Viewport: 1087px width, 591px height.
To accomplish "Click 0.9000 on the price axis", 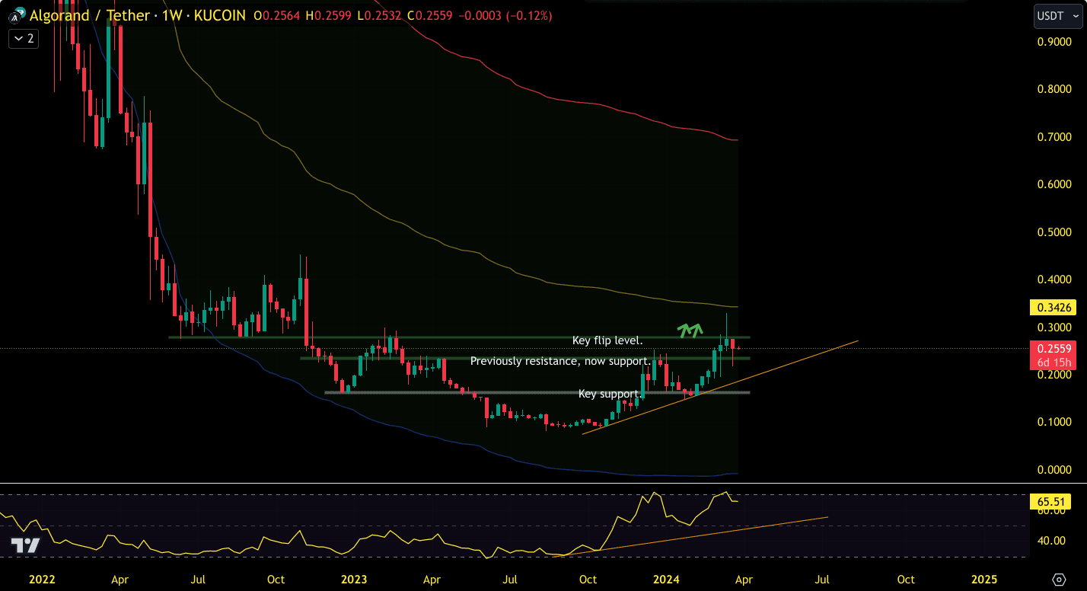I will click(1054, 42).
